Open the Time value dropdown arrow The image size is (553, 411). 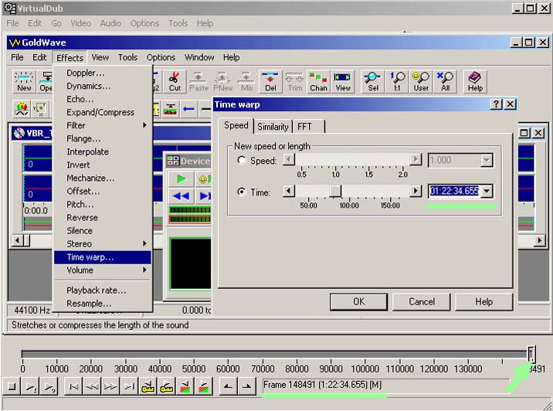(x=487, y=192)
